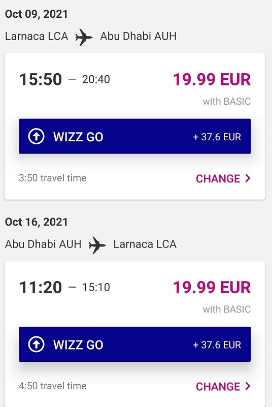Change the Abu Dhabi to Larnaca flight
Screen dimensions: 272x407
pos(223,387)
